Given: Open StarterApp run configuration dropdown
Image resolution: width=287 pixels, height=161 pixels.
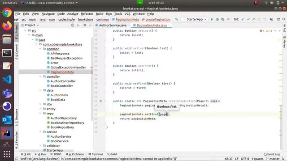Looking at the screenshot, I should [195, 19].
